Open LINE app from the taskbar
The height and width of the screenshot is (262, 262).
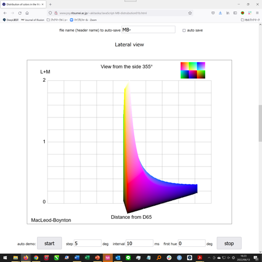click(x=128, y=258)
